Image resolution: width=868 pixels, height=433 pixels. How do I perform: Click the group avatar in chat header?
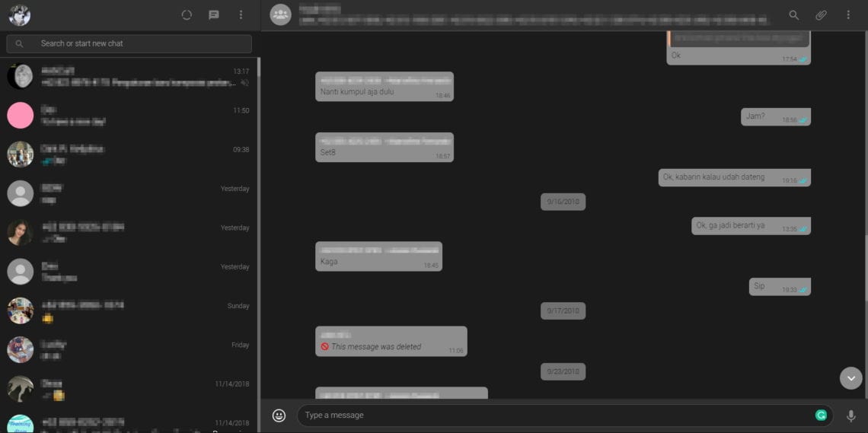point(281,15)
